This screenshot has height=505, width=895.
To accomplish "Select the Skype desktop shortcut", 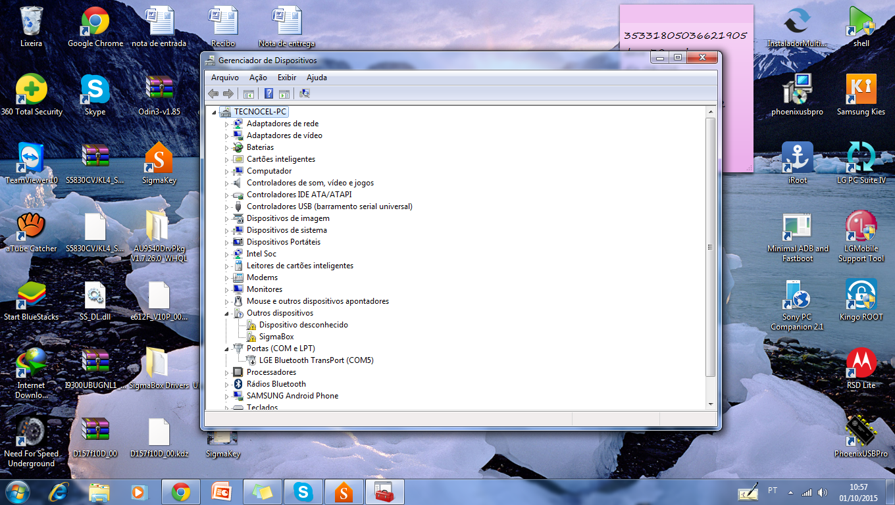I will [x=95, y=95].
